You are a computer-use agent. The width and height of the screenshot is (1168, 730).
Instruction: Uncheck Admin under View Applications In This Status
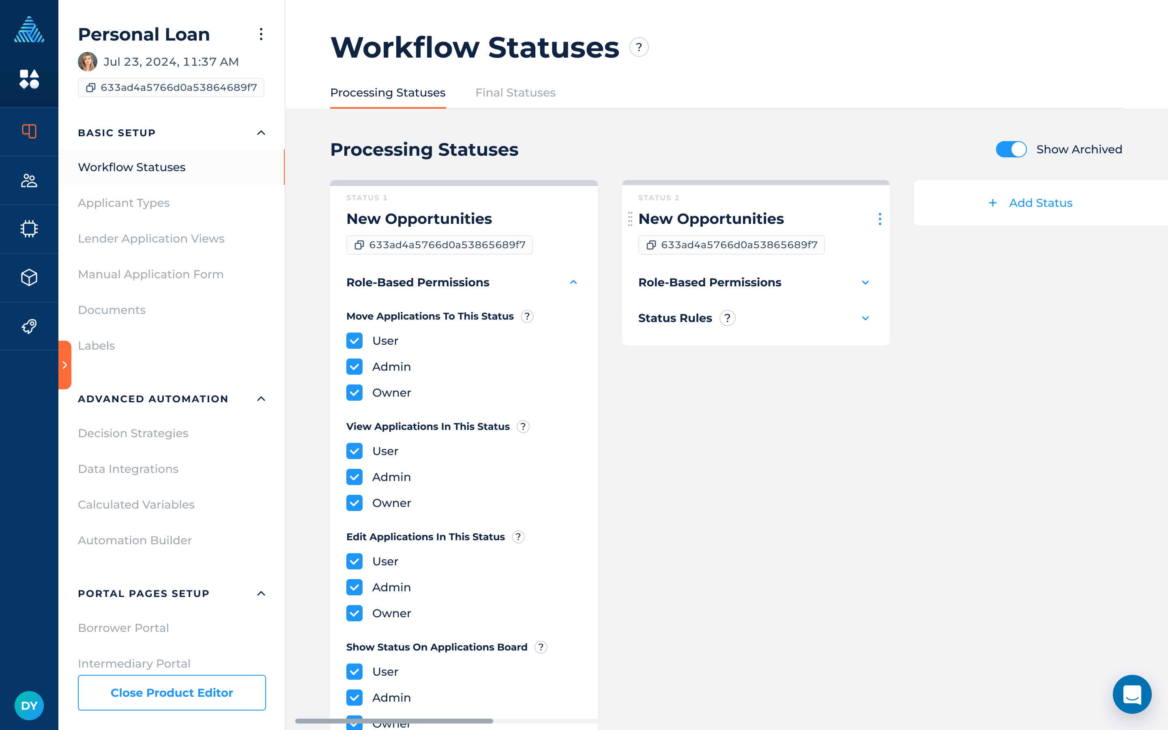tap(354, 477)
